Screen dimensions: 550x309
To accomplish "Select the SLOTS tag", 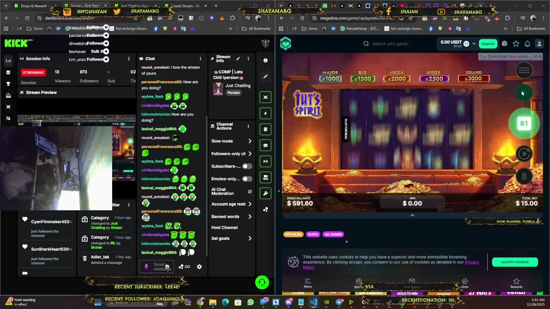I will pos(313,234).
